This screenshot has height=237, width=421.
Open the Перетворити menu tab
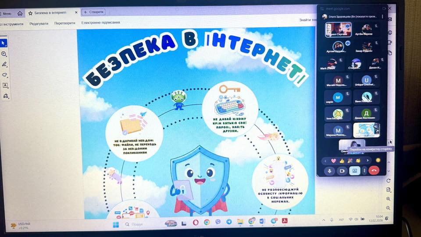click(64, 23)
